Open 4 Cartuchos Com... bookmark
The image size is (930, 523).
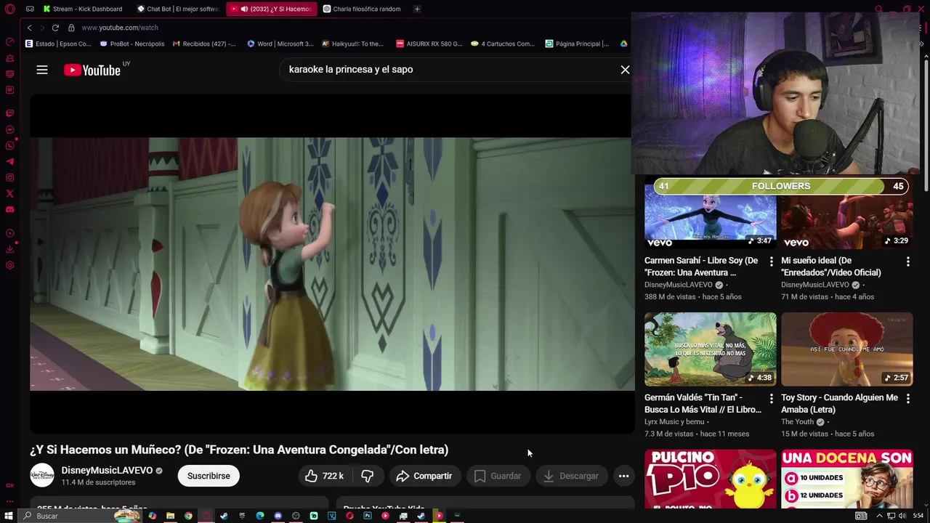[503, 44]
